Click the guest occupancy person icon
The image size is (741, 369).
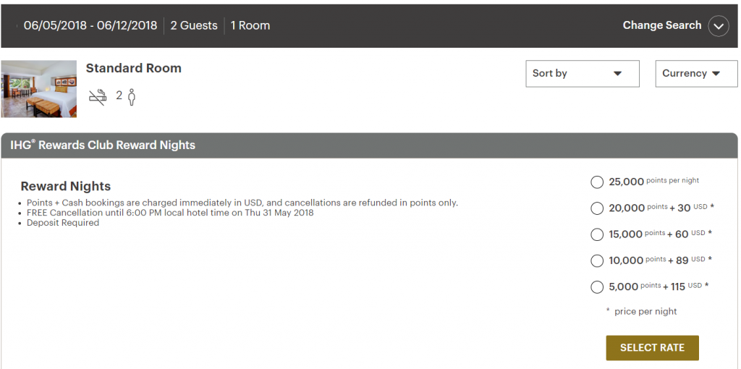[132, 96]
